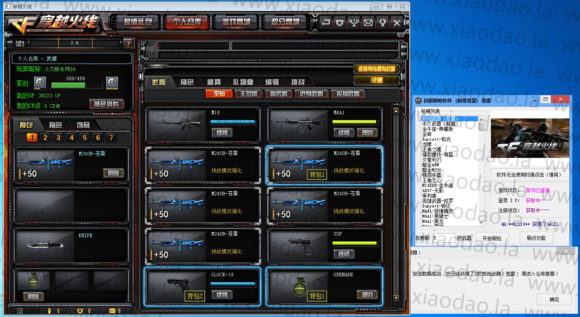Select the M4A1 rifle card
The height and width of the screenshot is (317, 580).
pyautogui.click(x=325, y=125)
